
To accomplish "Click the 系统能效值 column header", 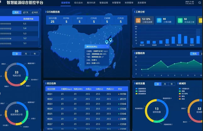I will tap(28, 19).
